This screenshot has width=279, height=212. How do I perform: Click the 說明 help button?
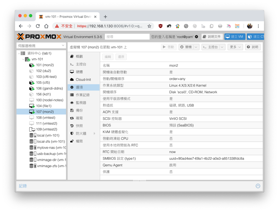[x=253, y=47]
